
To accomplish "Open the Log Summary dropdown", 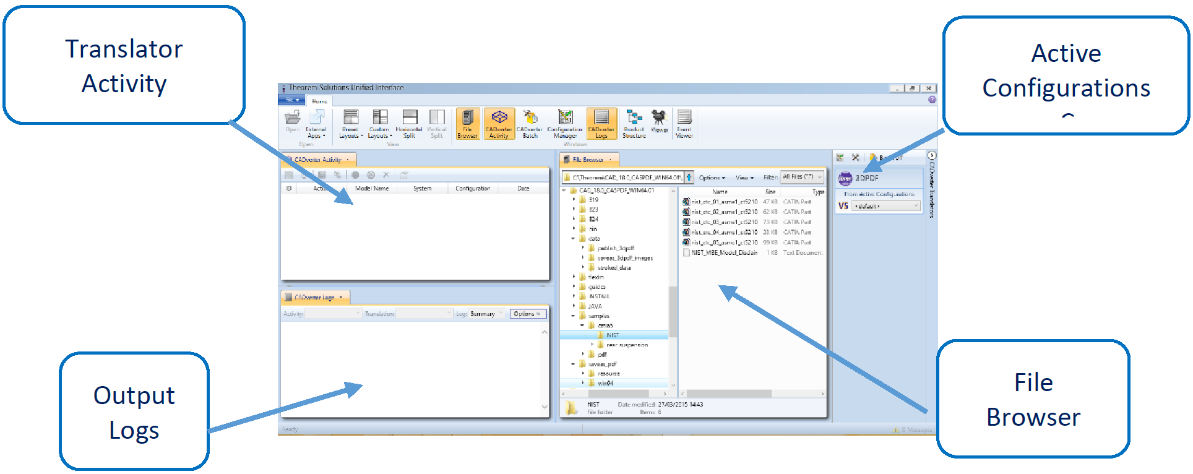I will click(487, 314).
